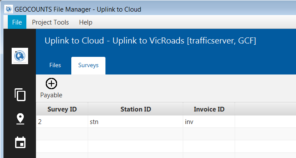Image resolution: width=296 pixels, height=158 pixels.
Task: Open the files copy icon in sidebar
Action: pos(20,95)
